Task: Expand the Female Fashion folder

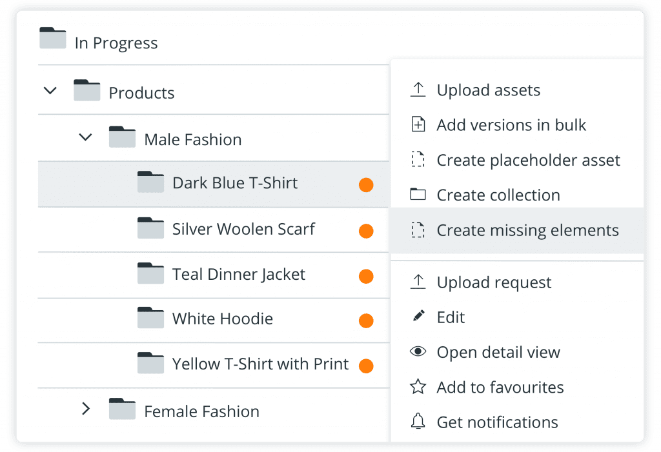Action: (85, 409)
